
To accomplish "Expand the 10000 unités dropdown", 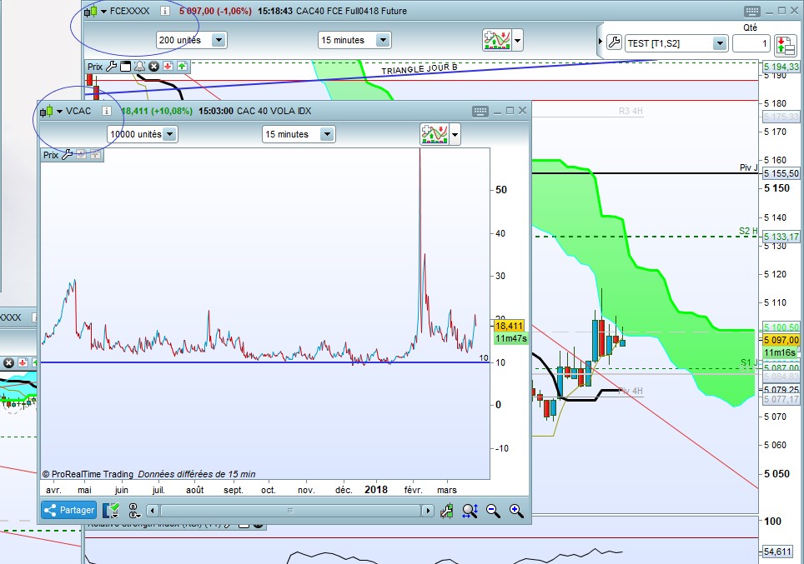I will [x=169, y=134].
